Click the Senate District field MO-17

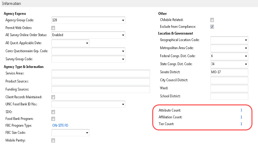229,72
